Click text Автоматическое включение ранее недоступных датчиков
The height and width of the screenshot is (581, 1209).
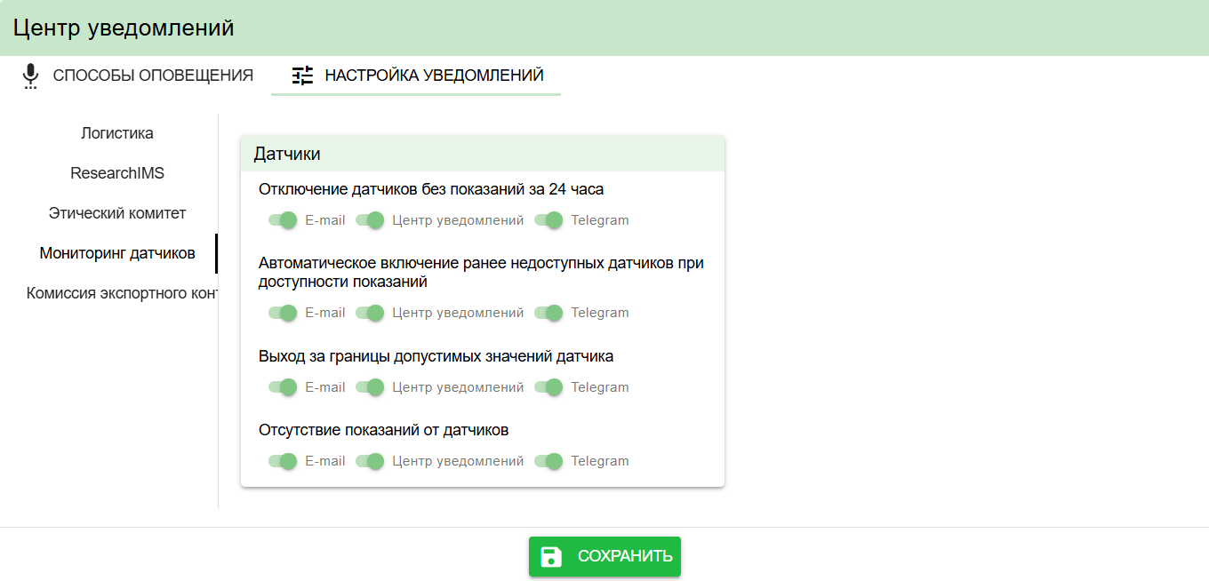point(481,273)
